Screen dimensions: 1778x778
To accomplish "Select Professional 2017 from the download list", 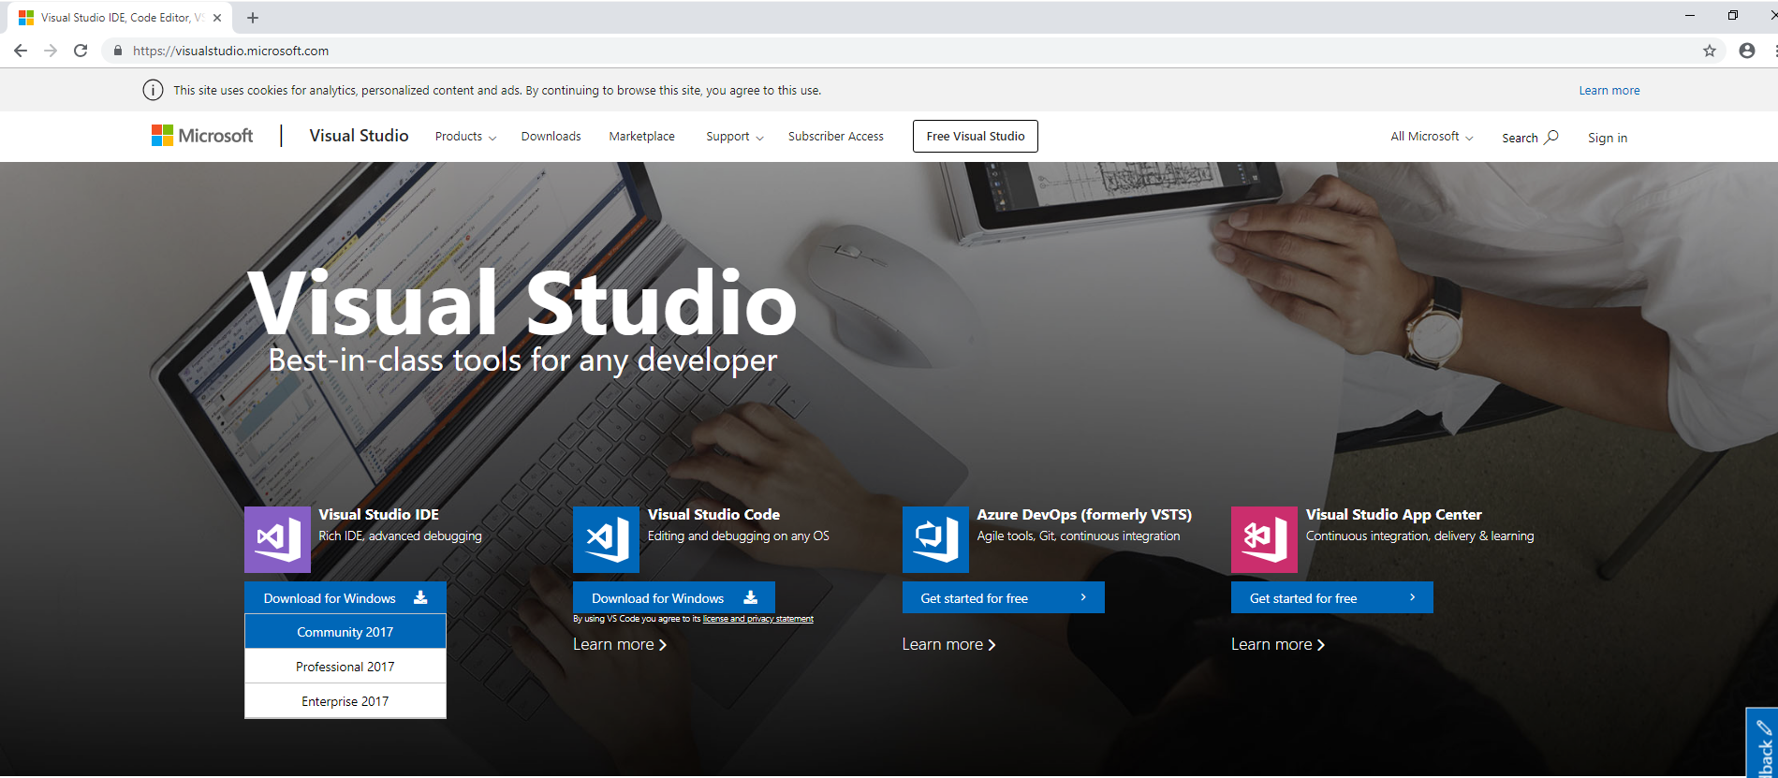I will [345, 667].
